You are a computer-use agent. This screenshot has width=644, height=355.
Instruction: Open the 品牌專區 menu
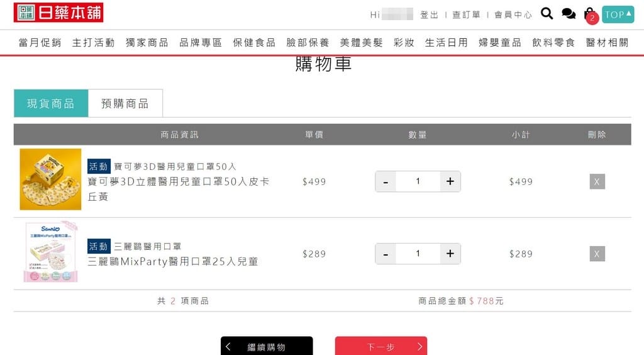coord(201,42)
